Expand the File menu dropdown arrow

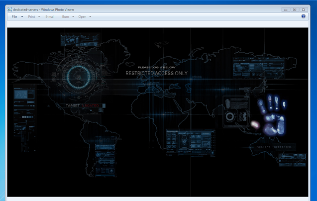(x=22, y=16)
